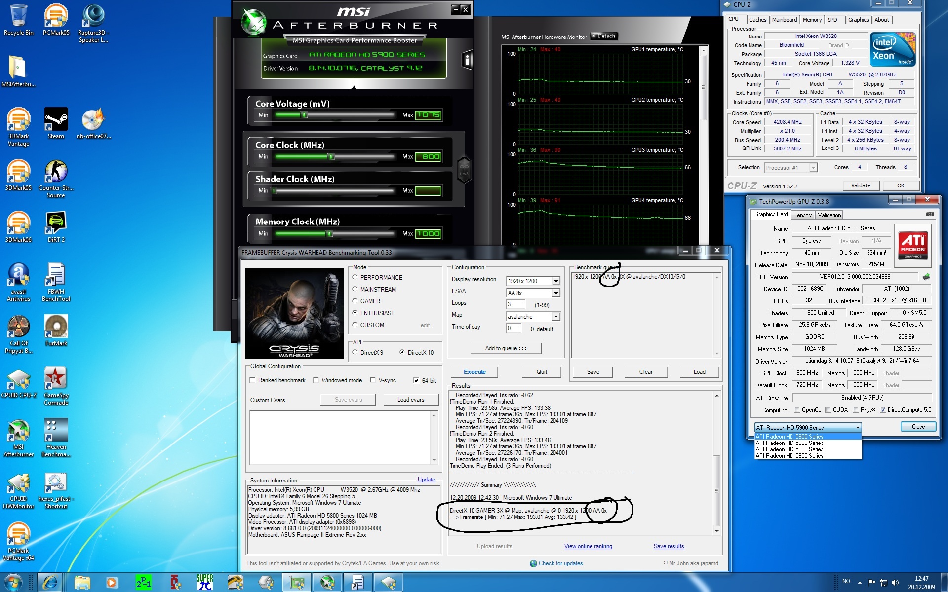Select the CUSTOM mode radio button
This screenshot has height=592, width=948.
coord(355,325)
